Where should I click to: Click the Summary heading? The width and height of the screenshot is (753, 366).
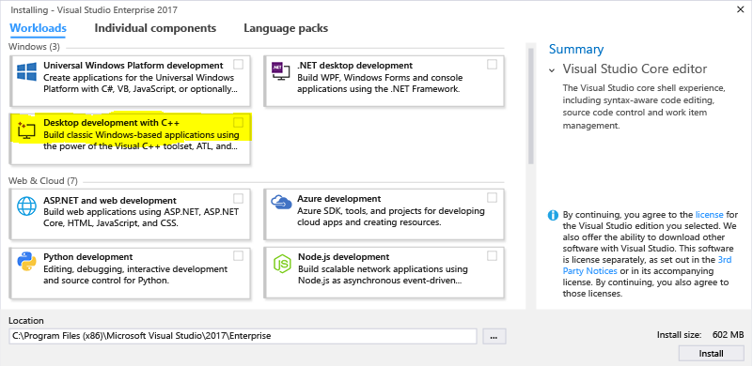[575, 50]
